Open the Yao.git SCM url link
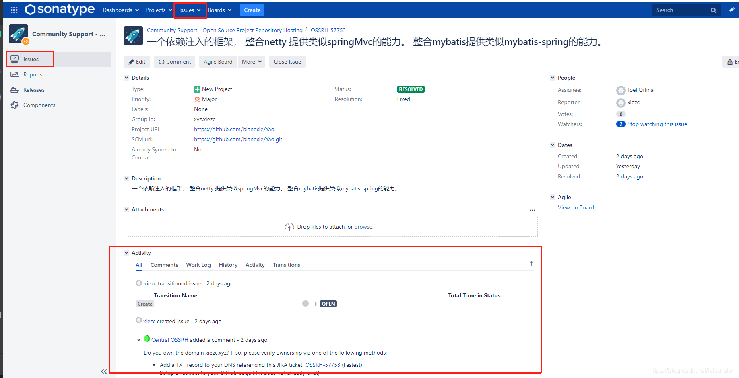Screen dimensions: 739x378 tap(238, 139)
